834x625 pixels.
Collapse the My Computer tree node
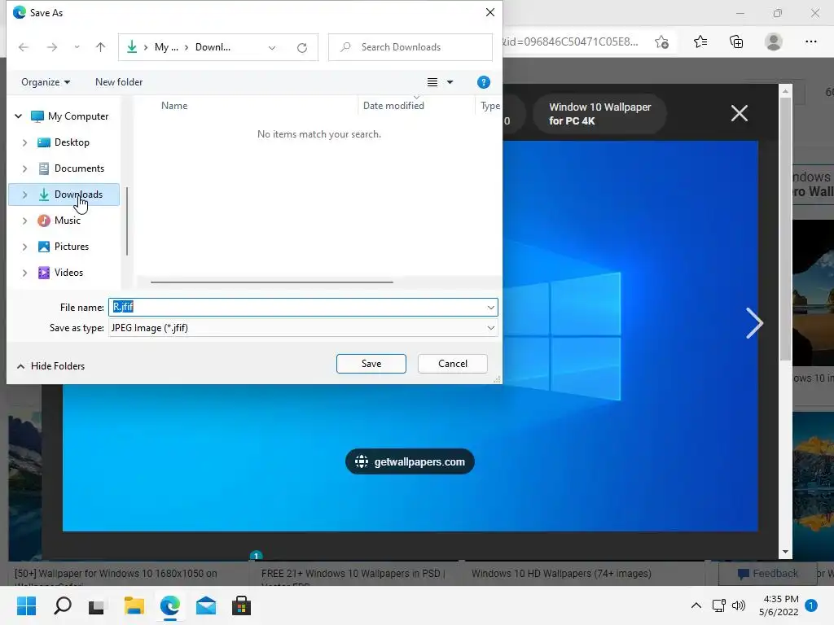point(18,116)
